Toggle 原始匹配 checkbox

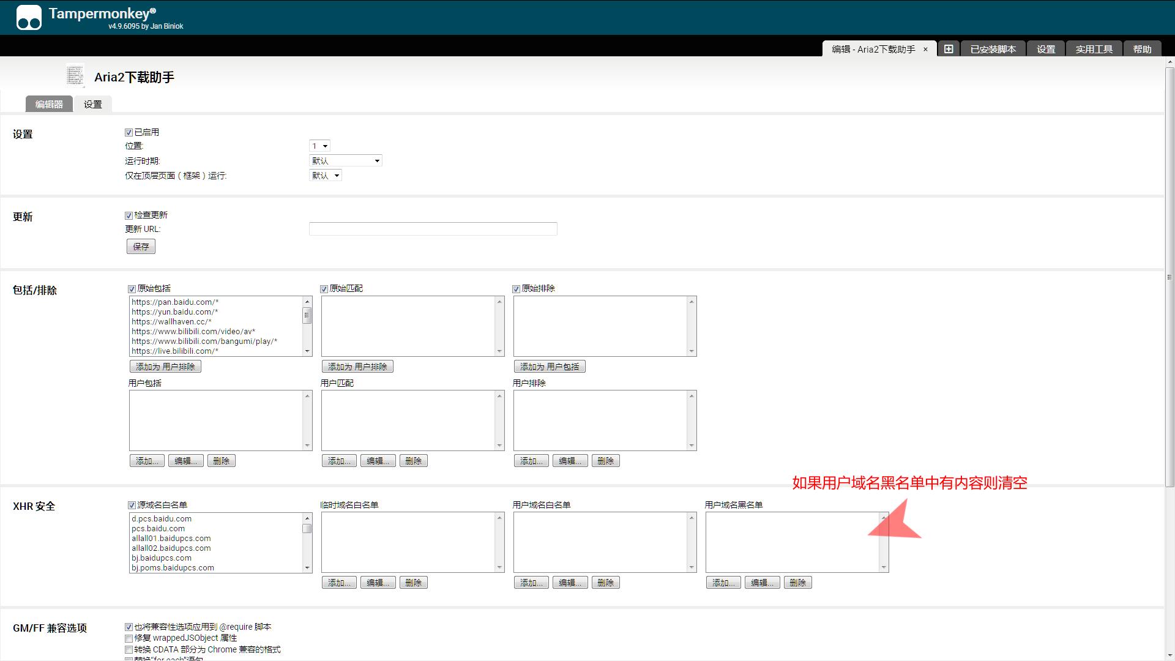click(324, 289)
